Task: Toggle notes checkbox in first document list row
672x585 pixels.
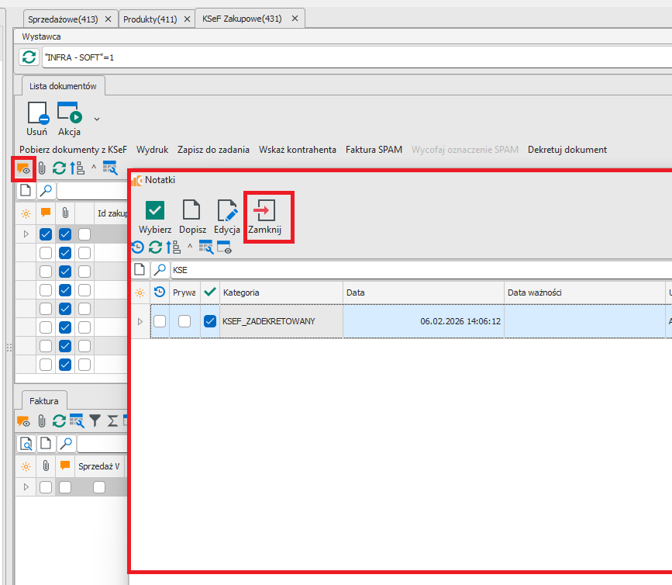Action: [x=47, y=234]
